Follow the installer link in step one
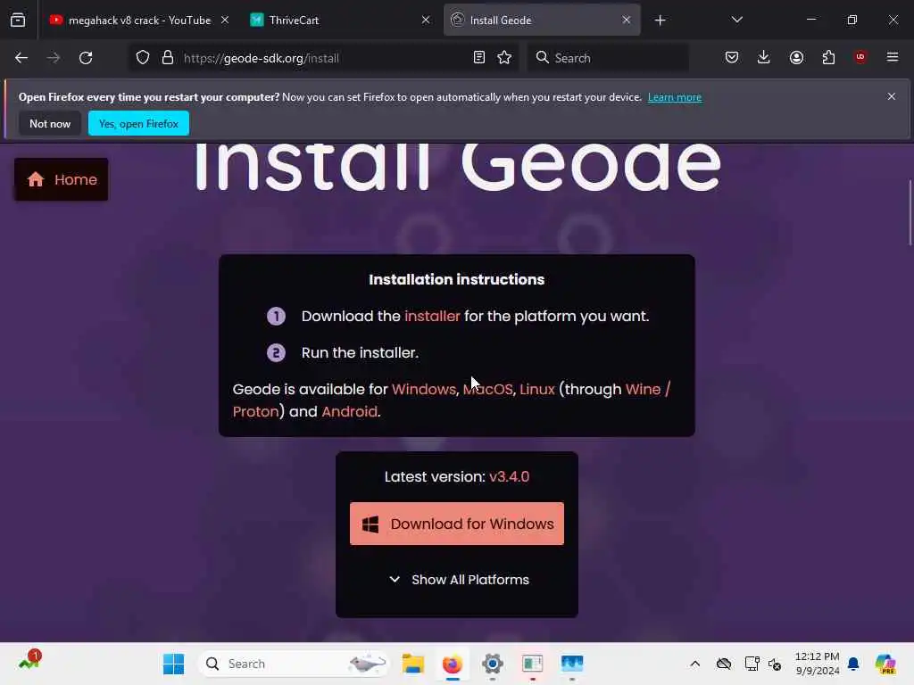 [432, 317]
